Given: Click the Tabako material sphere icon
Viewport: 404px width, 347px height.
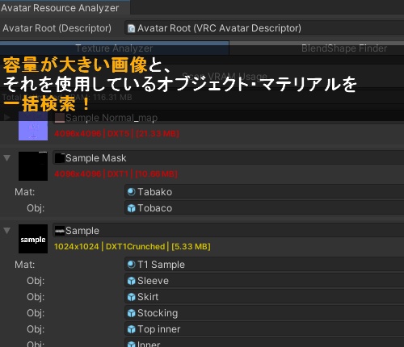Looking at the screenshot, I should point(131,192).
